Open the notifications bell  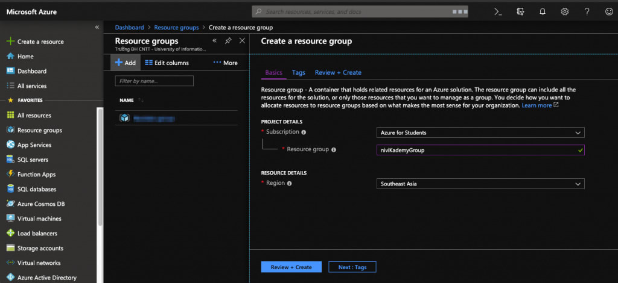[543, 12]
